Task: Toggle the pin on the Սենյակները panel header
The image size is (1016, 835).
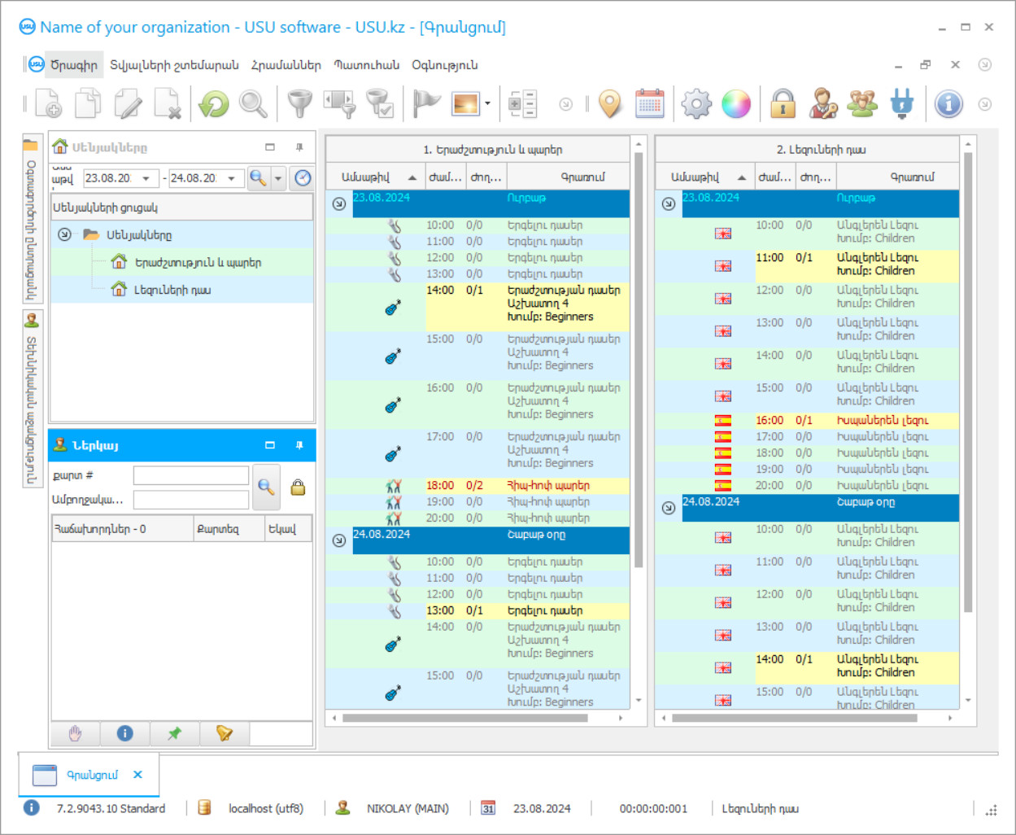Action: coord(299,147)
